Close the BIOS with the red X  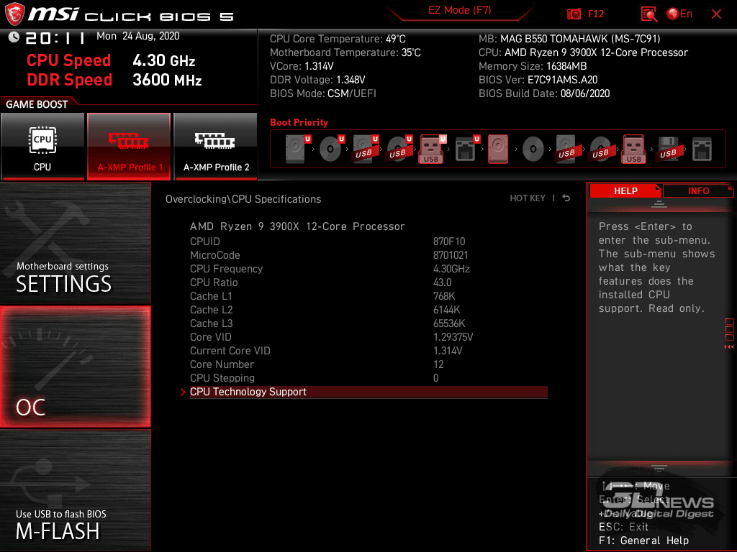716,14
